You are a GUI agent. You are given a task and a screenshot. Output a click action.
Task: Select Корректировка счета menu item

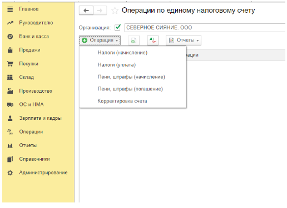pyautogui.click(x=122, y=101)
